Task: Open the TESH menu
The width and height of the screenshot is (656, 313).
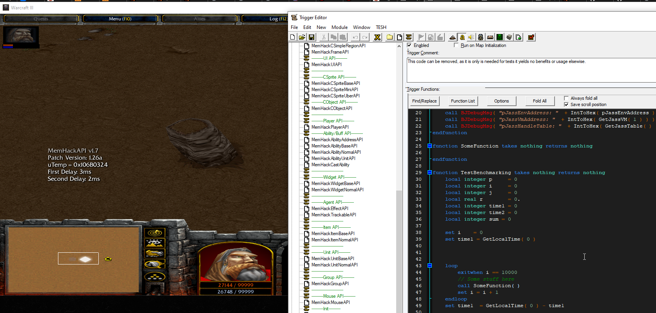Action: point(381,27)
